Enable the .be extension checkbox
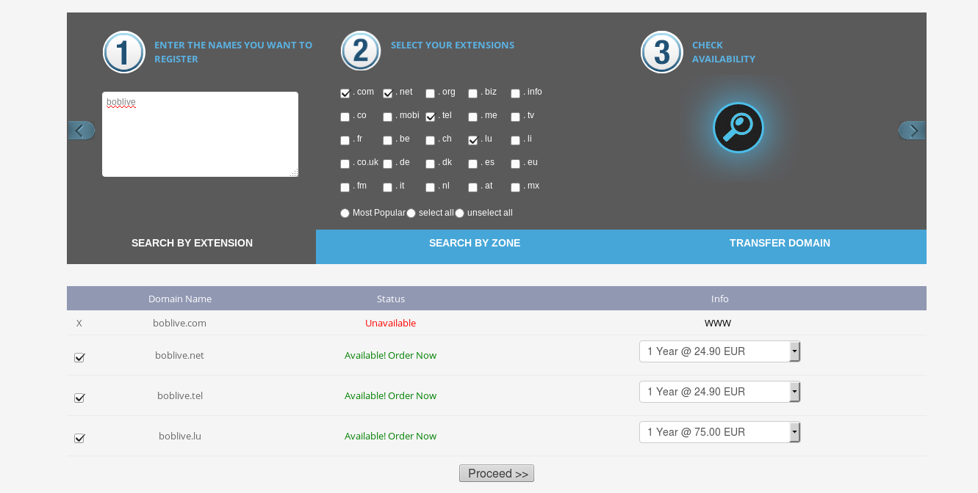The image size is (978, 493). pyautogui.click(x=388, y=140)
